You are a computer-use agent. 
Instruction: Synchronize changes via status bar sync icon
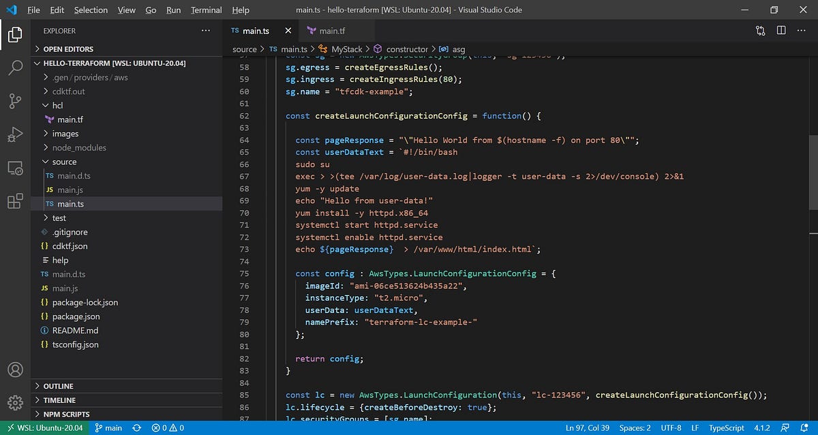[137, 427]
